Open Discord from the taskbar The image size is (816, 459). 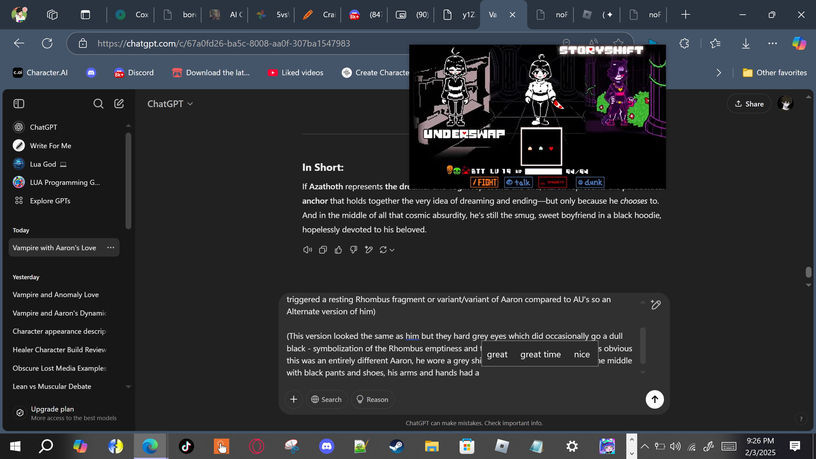tap(326, 446)
